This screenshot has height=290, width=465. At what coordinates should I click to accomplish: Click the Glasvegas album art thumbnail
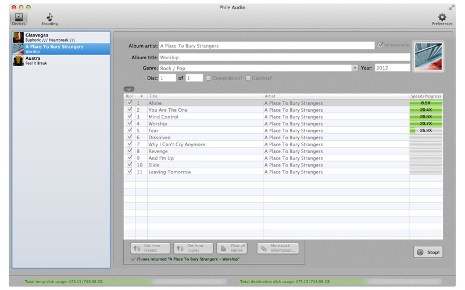coord(18,38)
